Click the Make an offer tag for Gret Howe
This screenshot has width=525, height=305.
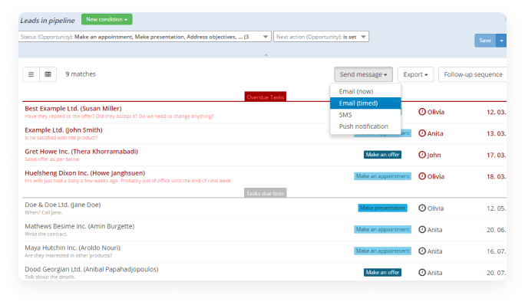point(382,155)
